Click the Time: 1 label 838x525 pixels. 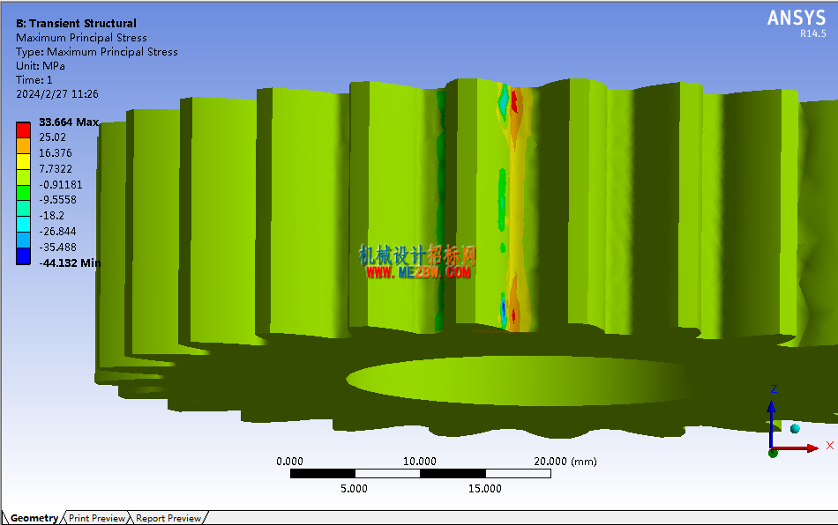click(x=34, y=80)
